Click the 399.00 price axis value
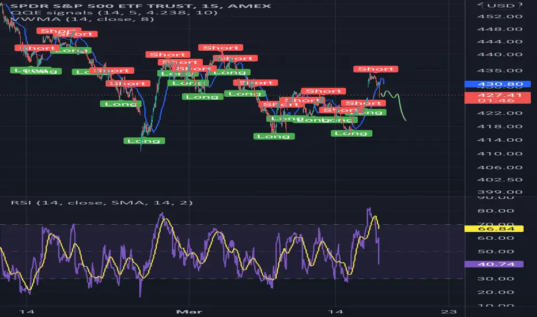 [x=500, y=192]
